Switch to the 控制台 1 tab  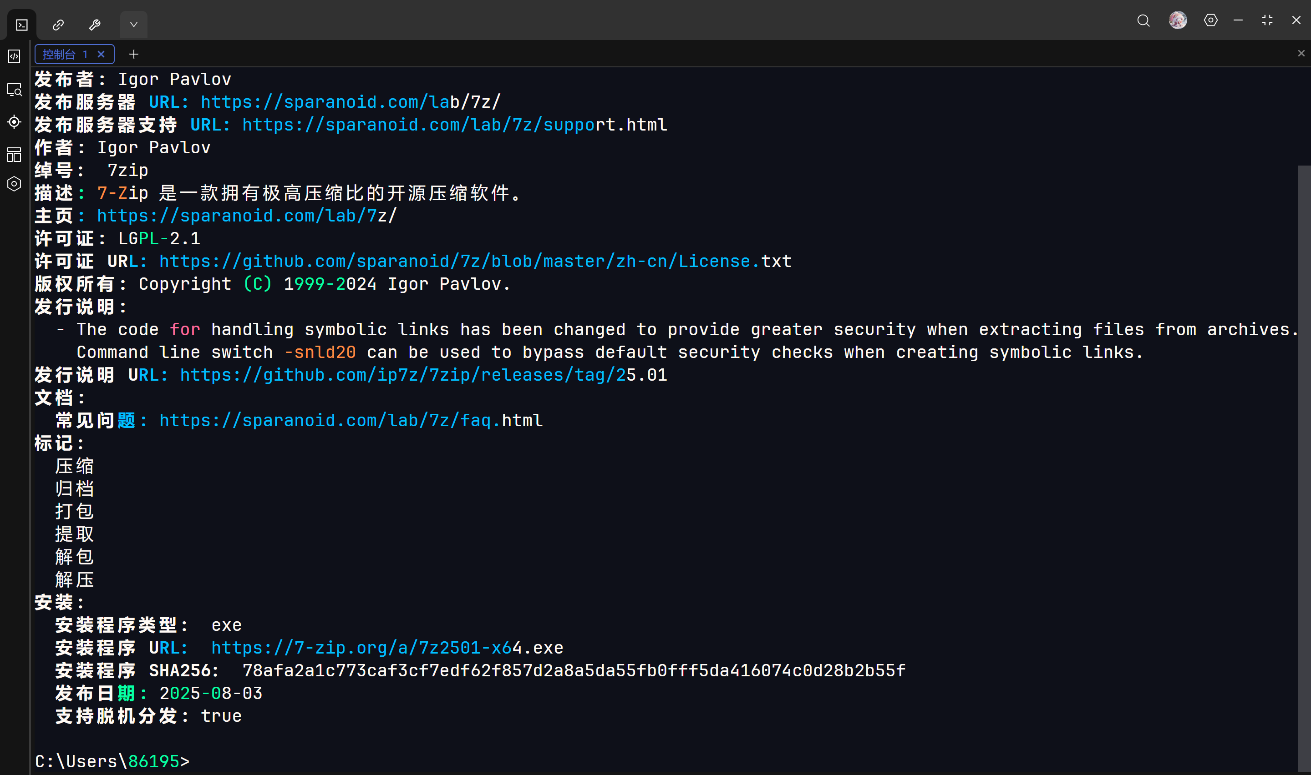64,54
